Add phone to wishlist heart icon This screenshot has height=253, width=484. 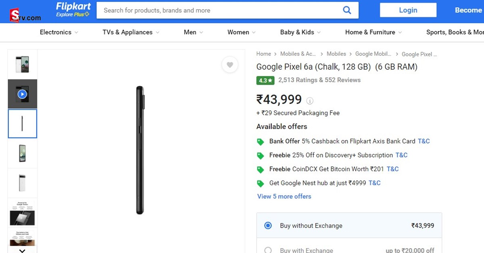[229, 65]
